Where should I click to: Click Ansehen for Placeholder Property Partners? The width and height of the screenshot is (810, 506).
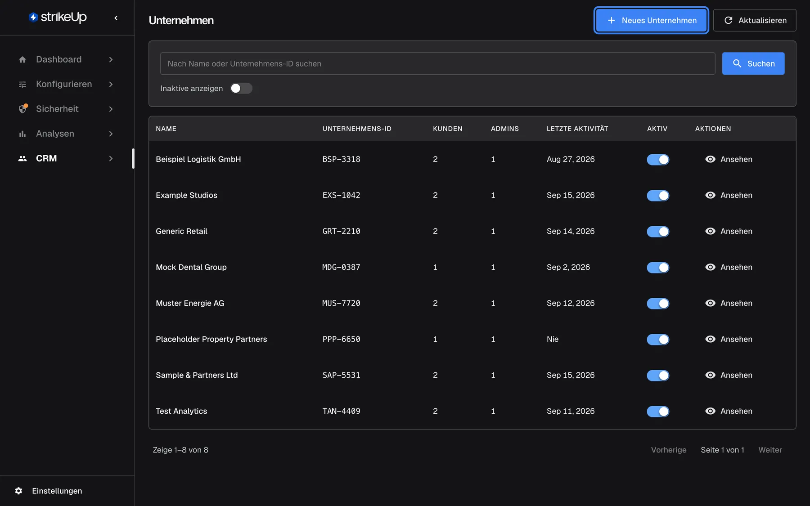coord(729,339)
